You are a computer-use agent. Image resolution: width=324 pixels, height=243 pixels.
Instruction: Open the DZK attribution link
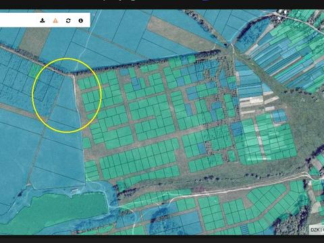pos(315,230)
